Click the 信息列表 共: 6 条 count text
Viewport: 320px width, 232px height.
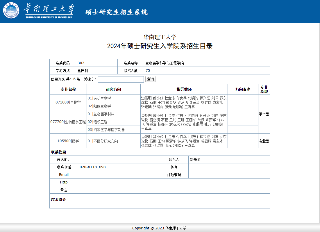(65, 79)
